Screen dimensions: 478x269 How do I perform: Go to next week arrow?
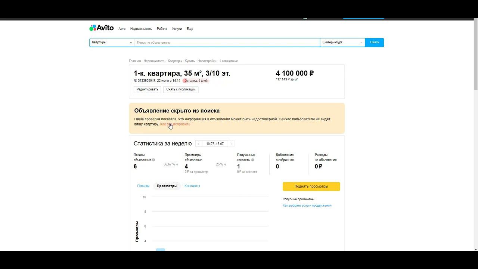tap(232, 144)
